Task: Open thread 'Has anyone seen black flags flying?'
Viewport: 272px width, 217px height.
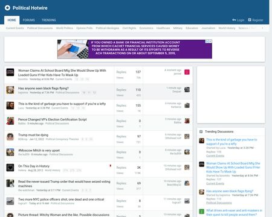Action: [x=44, y=88]
